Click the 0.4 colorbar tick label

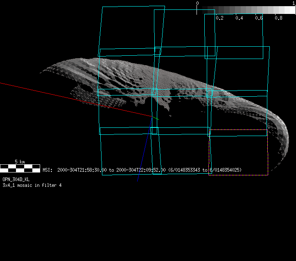(x=239, y=18)
